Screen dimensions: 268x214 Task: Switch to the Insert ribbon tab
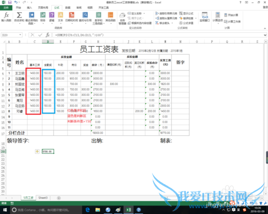(29, 7)
